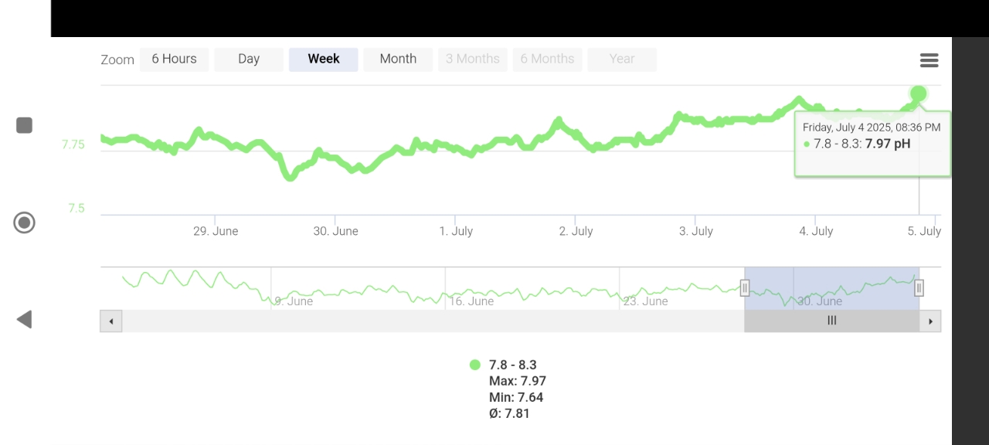
Task: Tap the Android square recents button
Action: click(x=25, y=125)
